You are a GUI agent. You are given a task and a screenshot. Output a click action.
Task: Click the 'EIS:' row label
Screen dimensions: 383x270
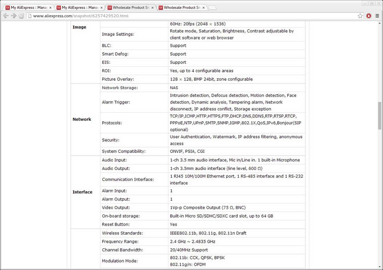106,62
